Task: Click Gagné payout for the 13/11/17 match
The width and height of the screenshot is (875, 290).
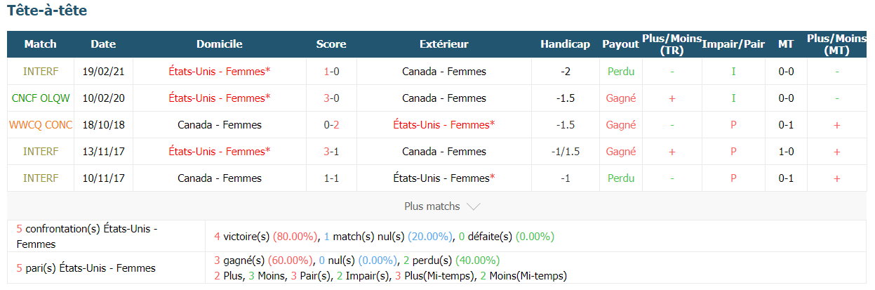Action: [x=621, y=152]
